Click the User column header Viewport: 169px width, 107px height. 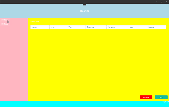click(137, 27)
